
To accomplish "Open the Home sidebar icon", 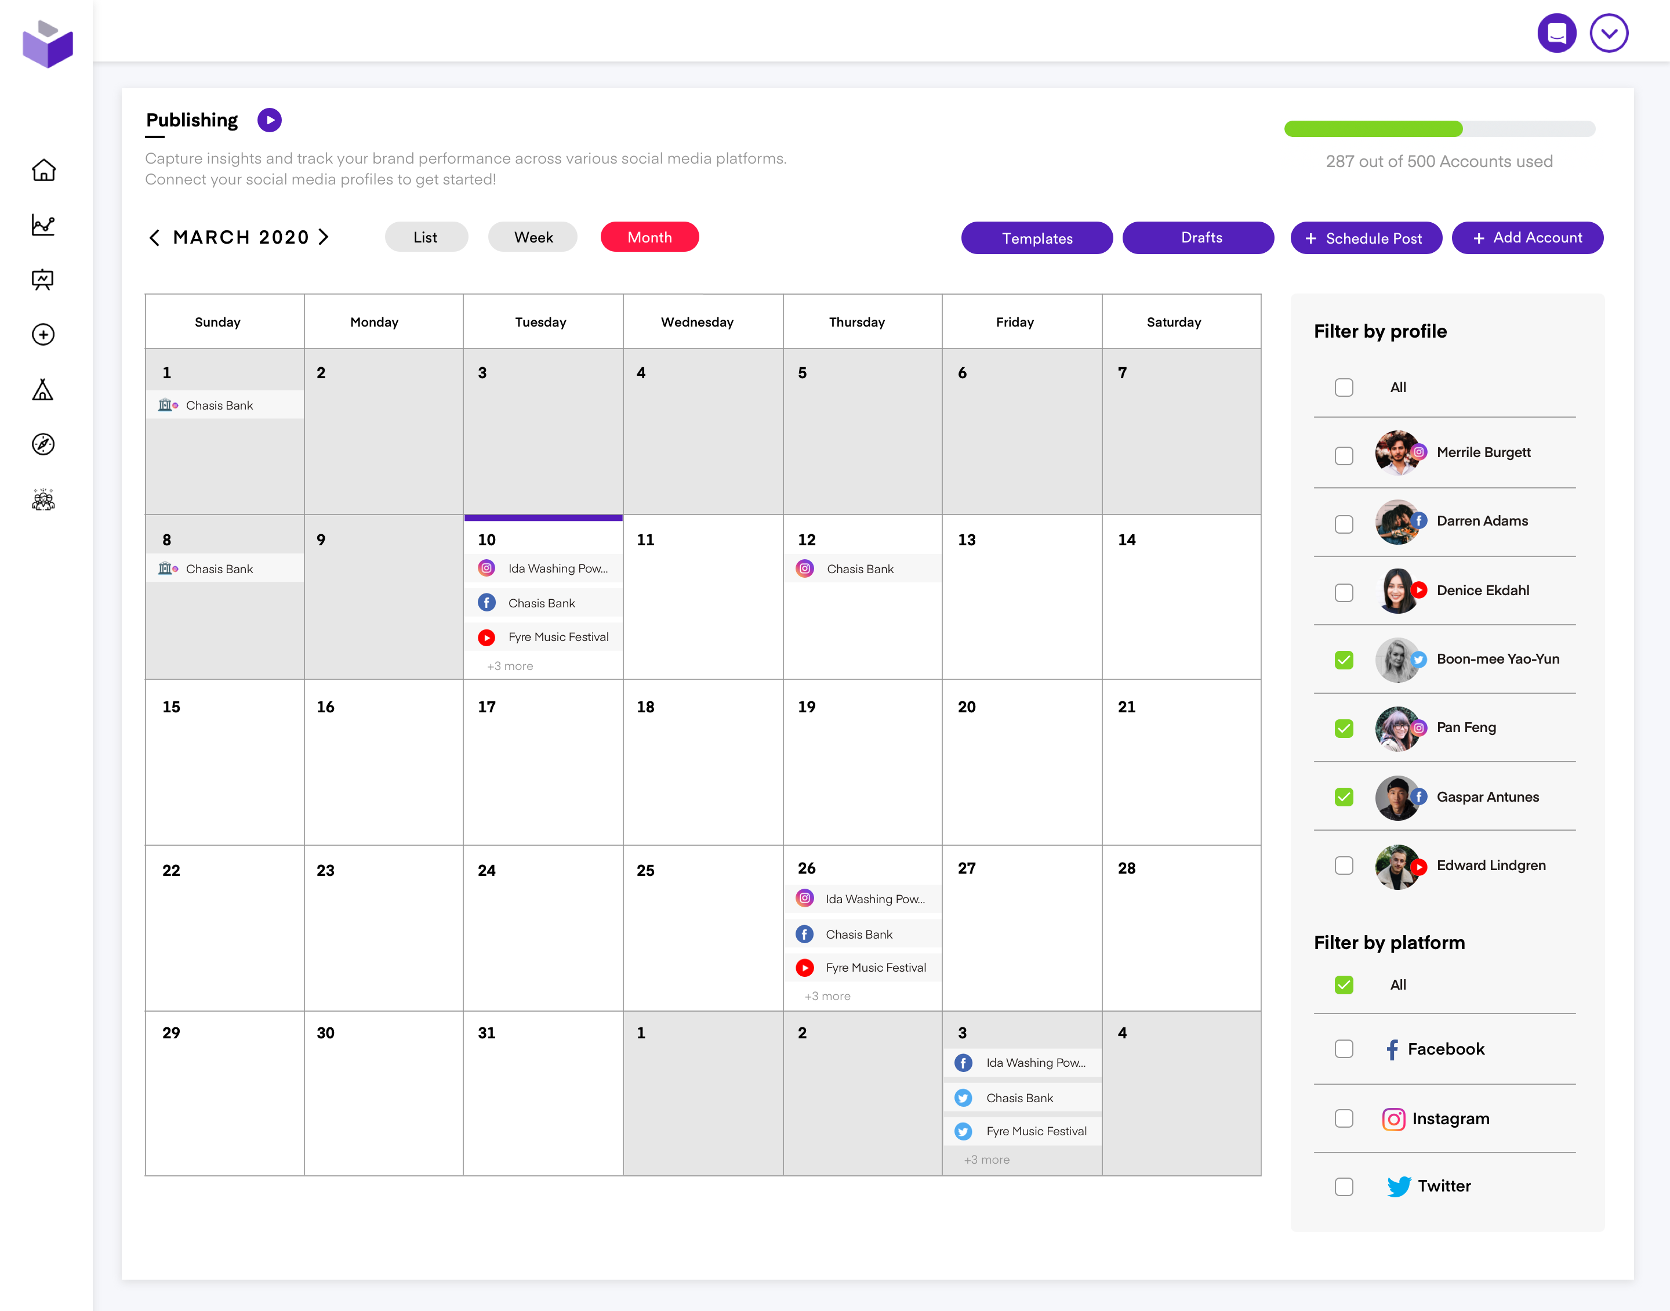I will coord(43,171).
